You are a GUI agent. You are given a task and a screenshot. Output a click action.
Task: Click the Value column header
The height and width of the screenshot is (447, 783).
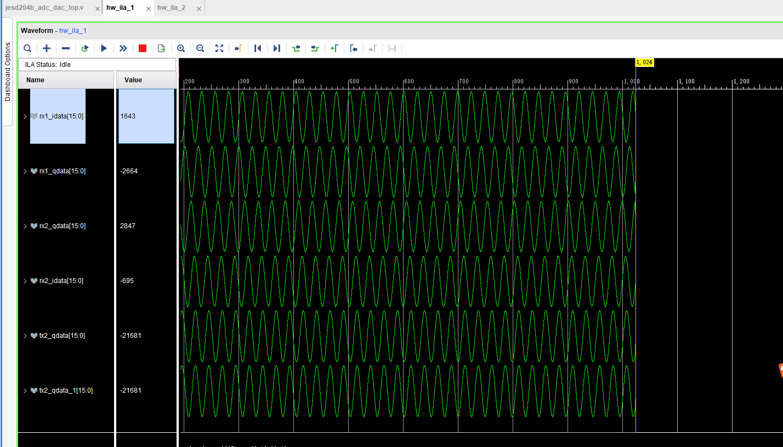[x=146, y=80]
